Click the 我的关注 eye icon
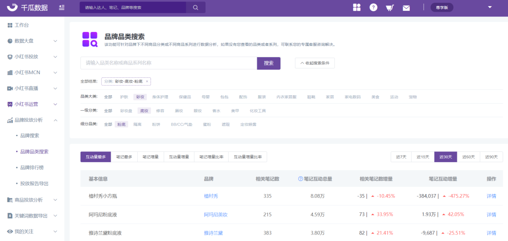Screen dimensions: 508x241 tap(10, 232)
